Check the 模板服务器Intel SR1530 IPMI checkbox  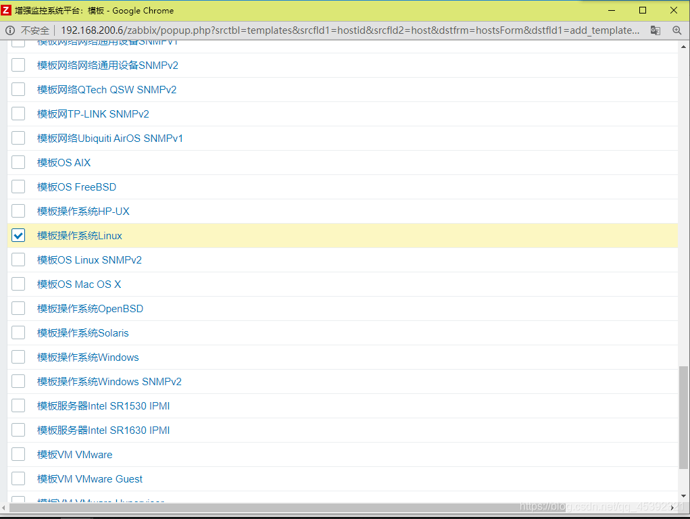click(x=18, y=406)
